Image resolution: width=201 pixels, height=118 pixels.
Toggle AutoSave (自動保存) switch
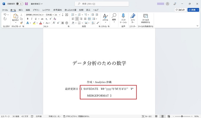20,4
